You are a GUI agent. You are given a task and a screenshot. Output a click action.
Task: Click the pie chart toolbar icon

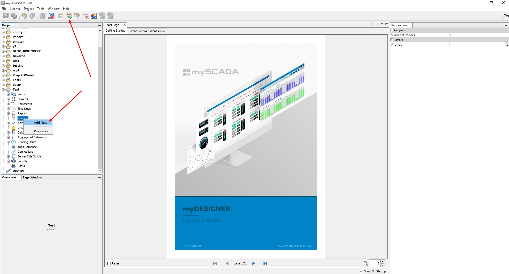pyautogui.click(x=94, y=16)
